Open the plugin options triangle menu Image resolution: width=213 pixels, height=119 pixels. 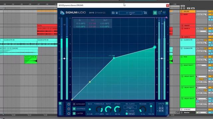[x=164, y=13]
